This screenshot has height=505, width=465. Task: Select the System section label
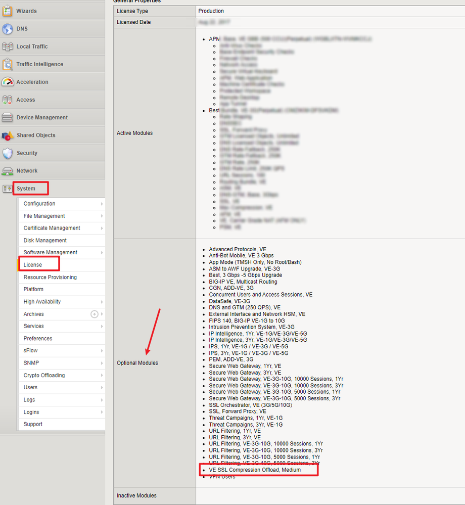click(26, 189)
